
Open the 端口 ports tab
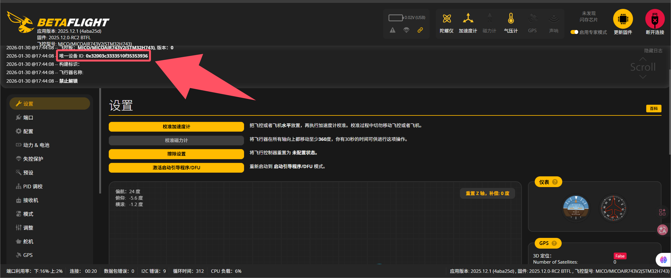50,118
